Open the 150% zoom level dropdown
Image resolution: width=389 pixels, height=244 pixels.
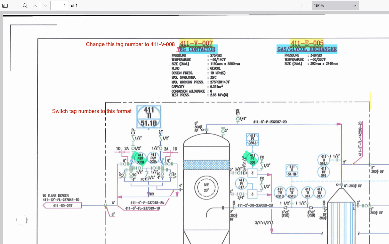335,6
